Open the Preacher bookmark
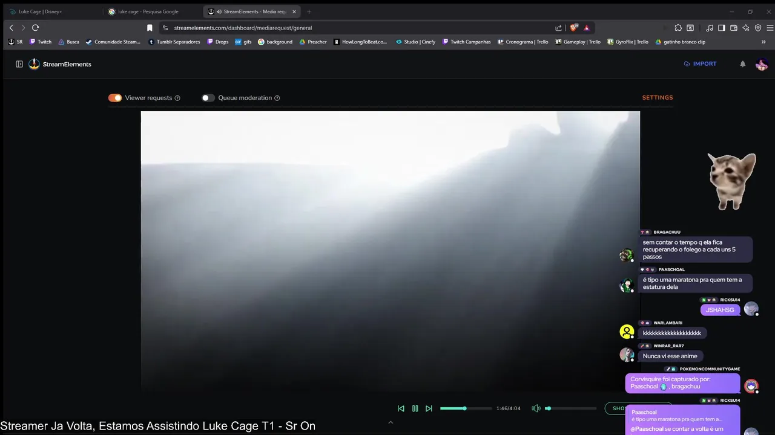Image resolution: width=775 pixels, height=435 pixels. pyautogui.click(x=312, y=42)
